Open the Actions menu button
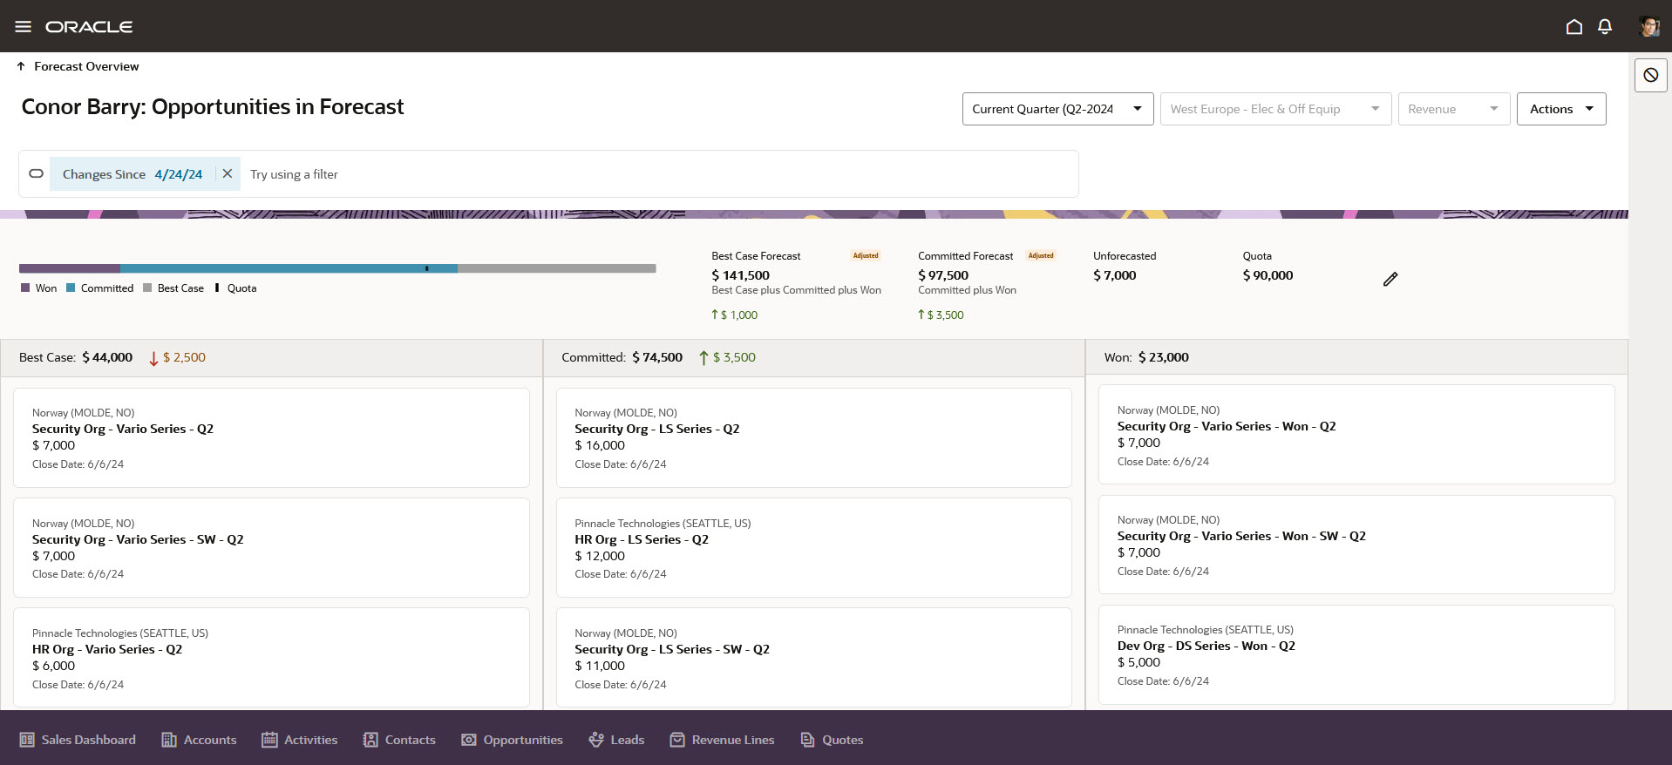 point(1561,109)
